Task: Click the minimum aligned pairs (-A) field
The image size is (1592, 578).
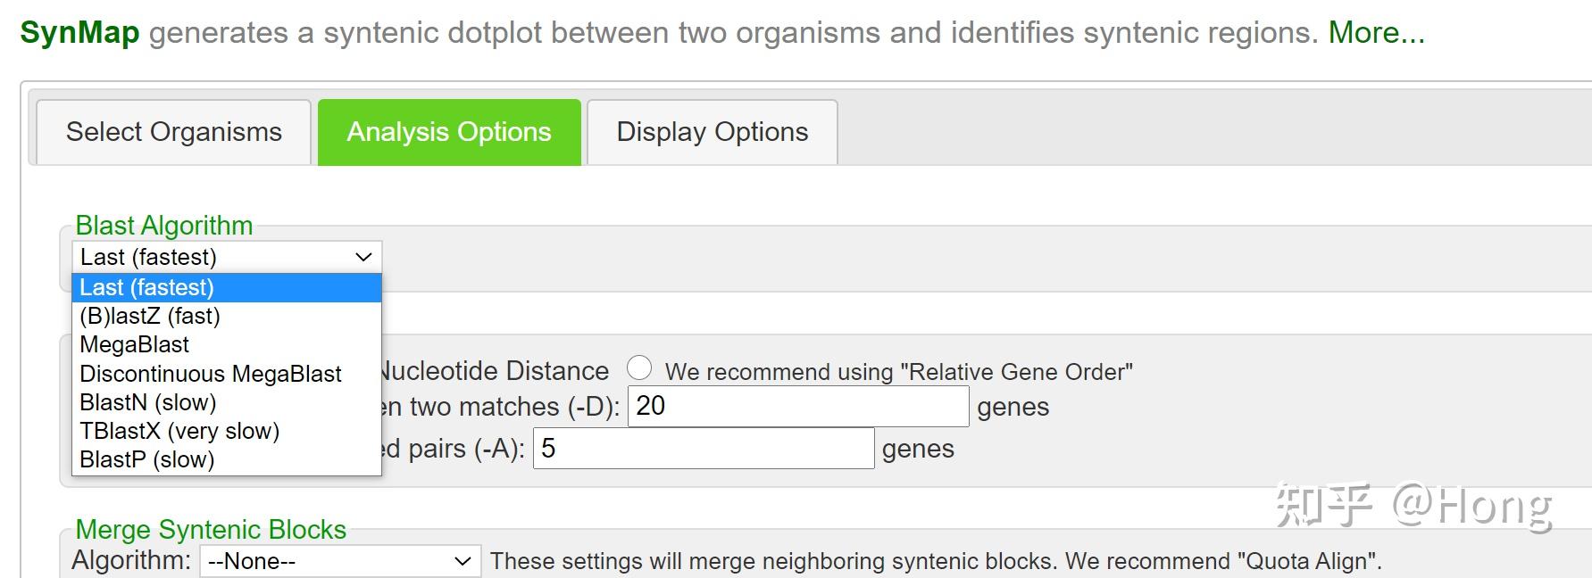Action: click(703, 448)
